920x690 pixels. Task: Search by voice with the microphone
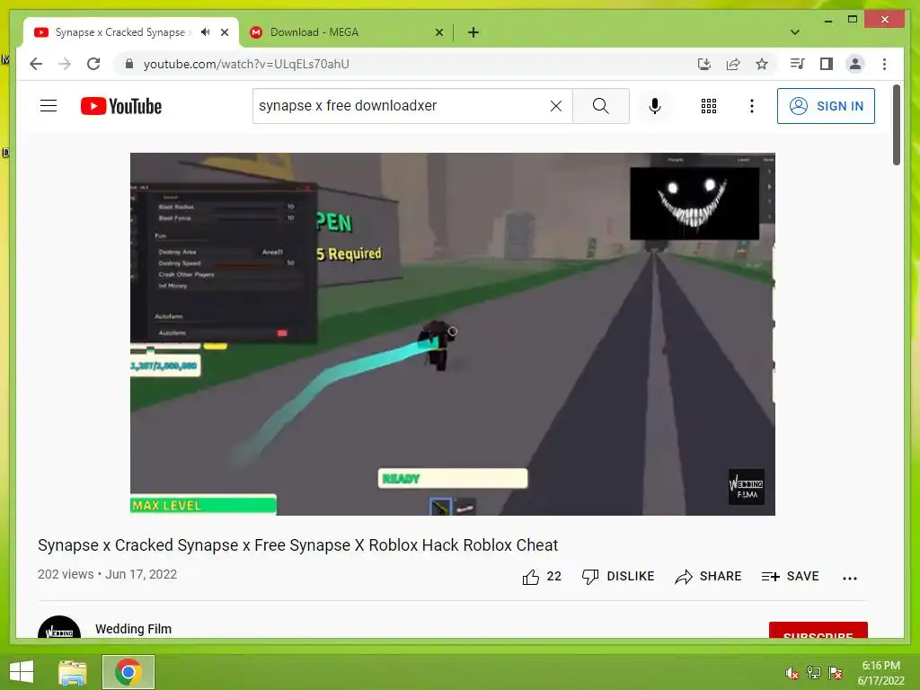[x=655, y=106]
